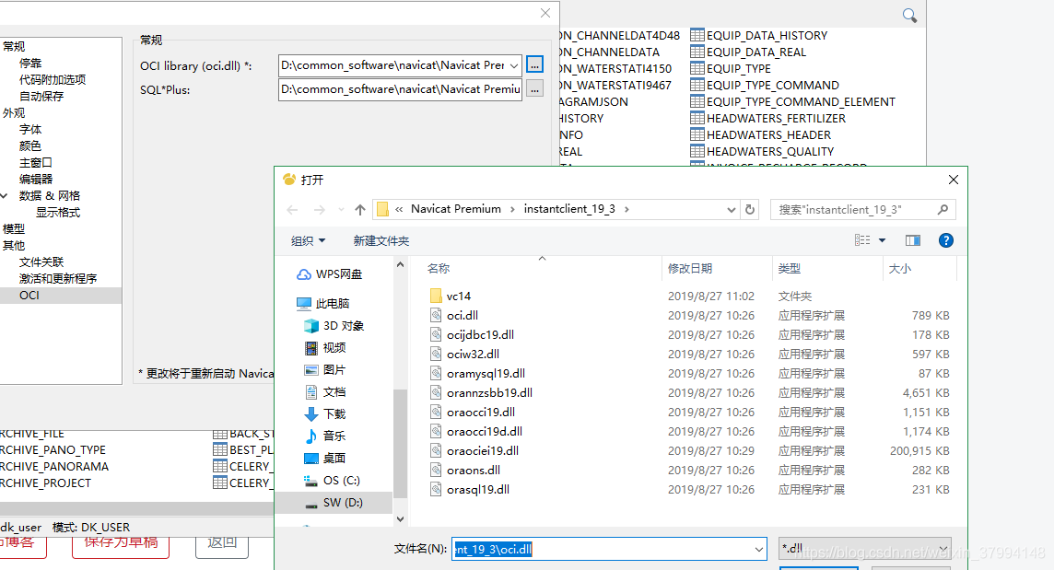
Task: Open file name history dropdown
Action: point(759,549)
